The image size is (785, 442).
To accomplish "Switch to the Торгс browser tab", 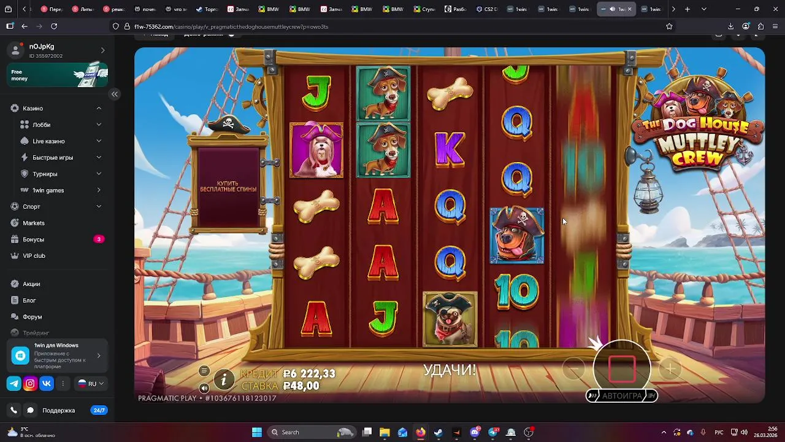I will pyautogui.click(x=208, y=9).
